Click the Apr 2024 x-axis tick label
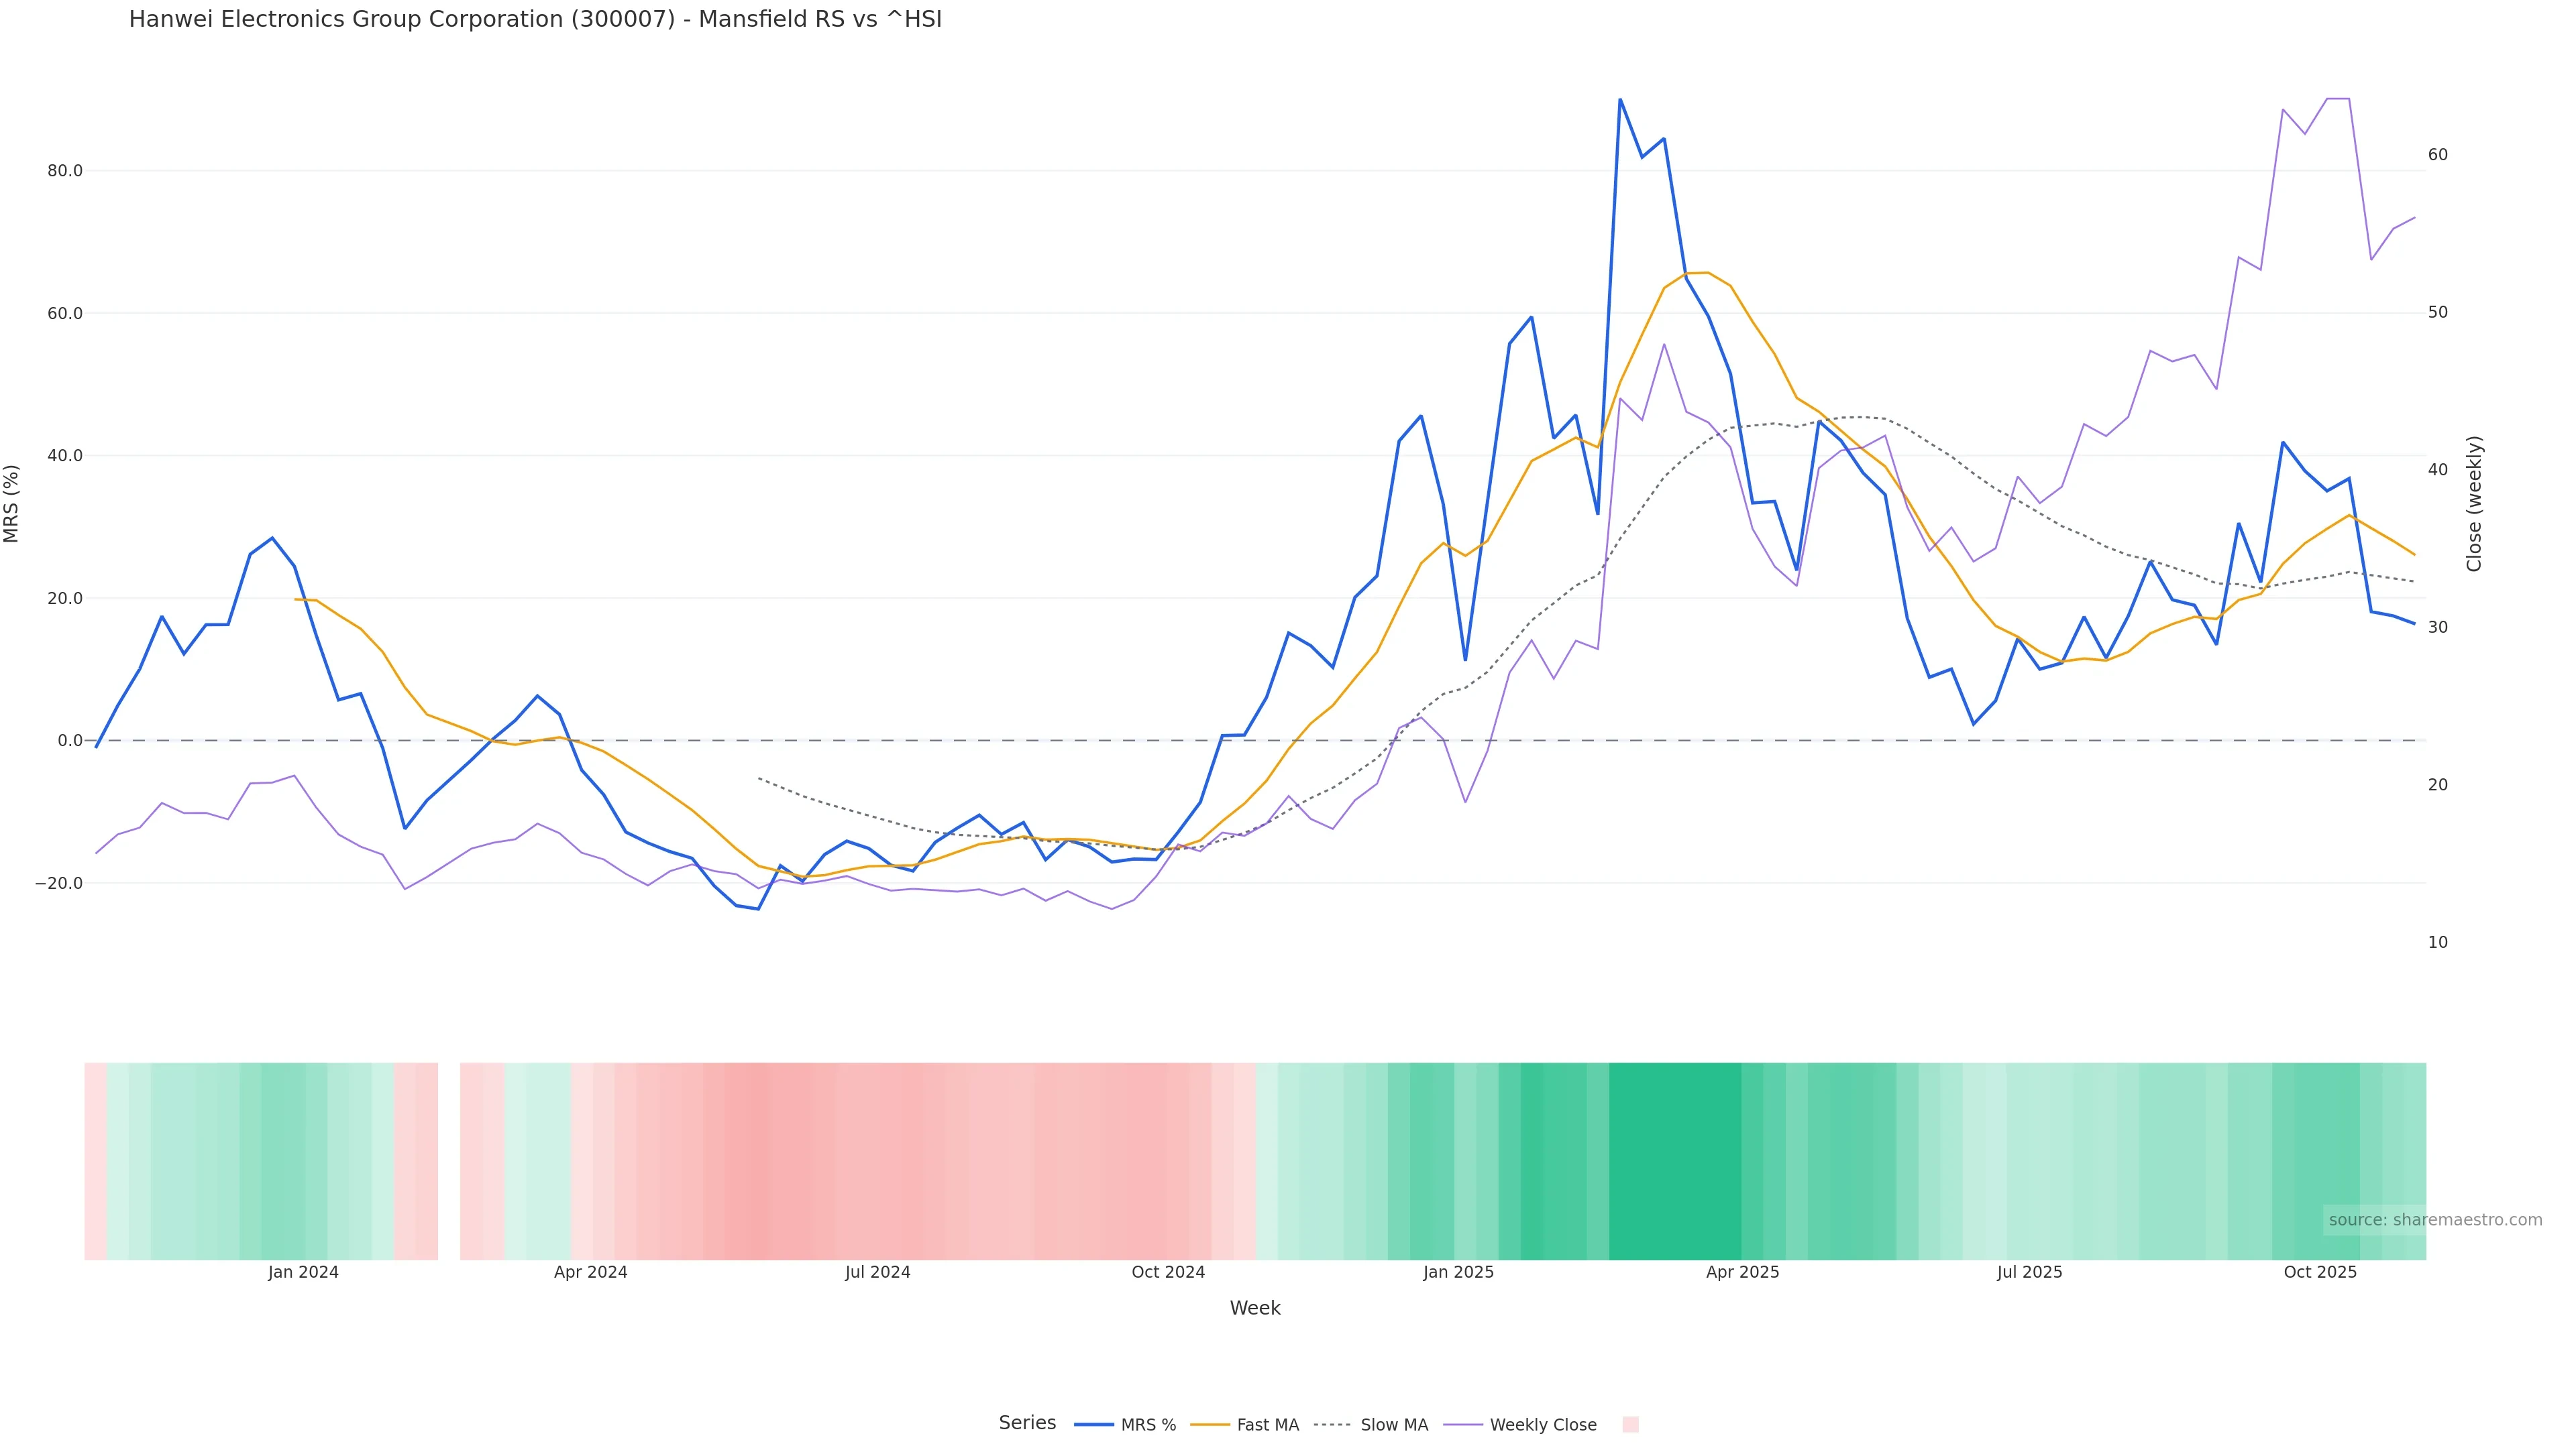2576x1448 pixels. [x=590, y=1273]
